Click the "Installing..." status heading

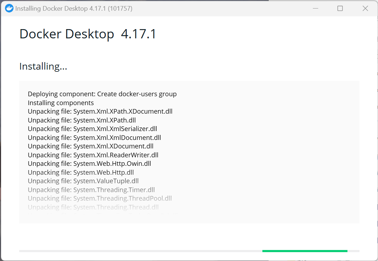click(43, 66)
